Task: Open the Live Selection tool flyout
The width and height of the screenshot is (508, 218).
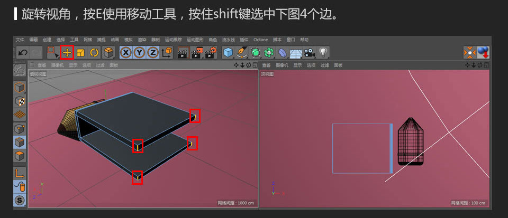Action: pos(53,53)
